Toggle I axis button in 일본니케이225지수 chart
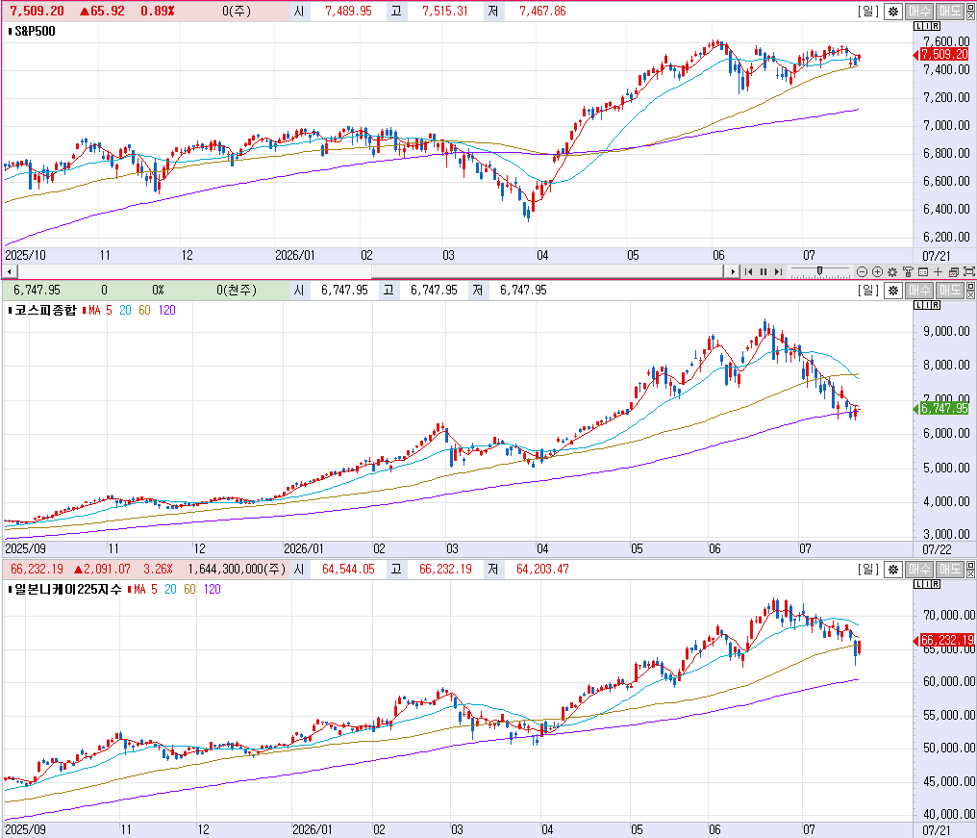 point(927,584)
